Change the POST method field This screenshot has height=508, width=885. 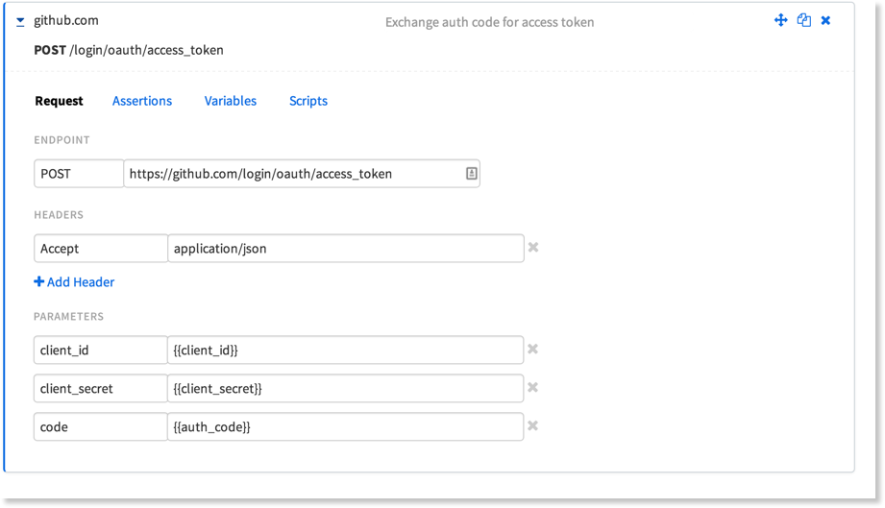click(79, 174)
